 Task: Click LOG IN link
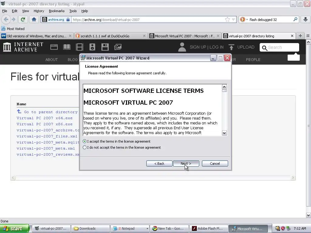(x=216, y=47)
